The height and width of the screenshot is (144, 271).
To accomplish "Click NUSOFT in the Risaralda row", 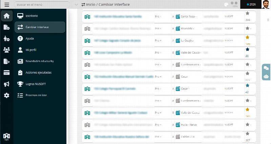I will [229, 29].
